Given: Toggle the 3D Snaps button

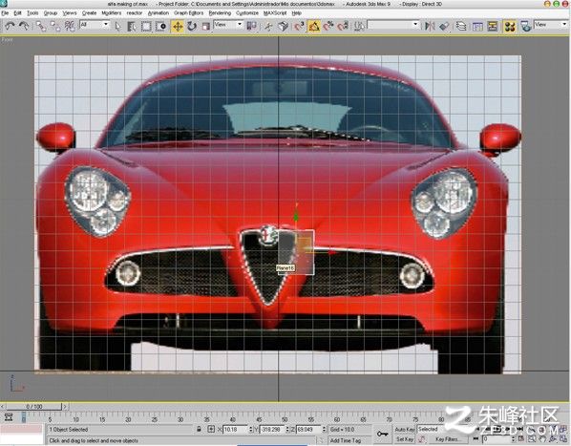Looking at the screenshot, I should [299, 26].
